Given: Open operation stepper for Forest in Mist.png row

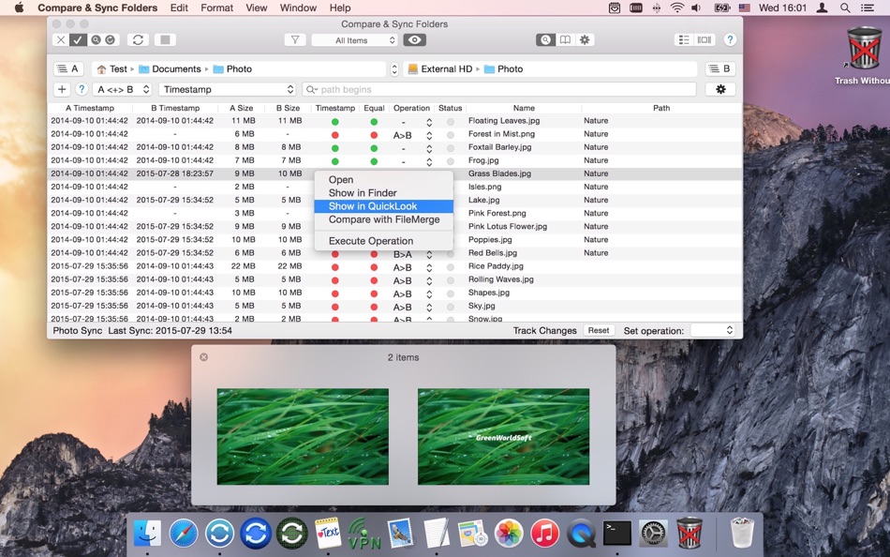Looking at the screenshot, I should [429, 135].
